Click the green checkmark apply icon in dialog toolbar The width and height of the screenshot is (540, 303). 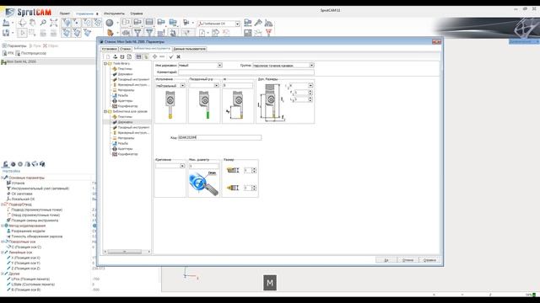pos(171,56)
